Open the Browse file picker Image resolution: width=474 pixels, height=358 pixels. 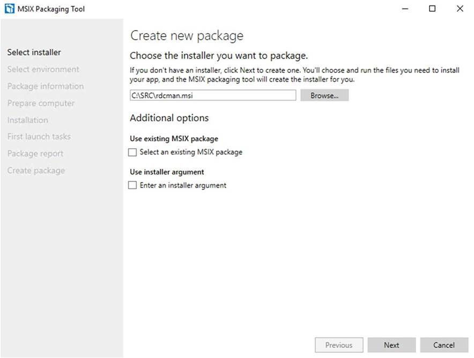[x=324, y=96]
